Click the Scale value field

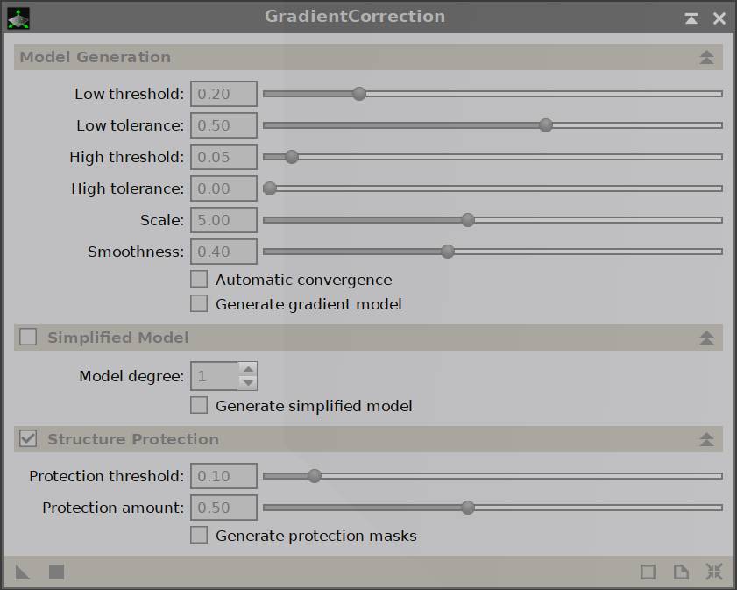(x=223, y=220)
